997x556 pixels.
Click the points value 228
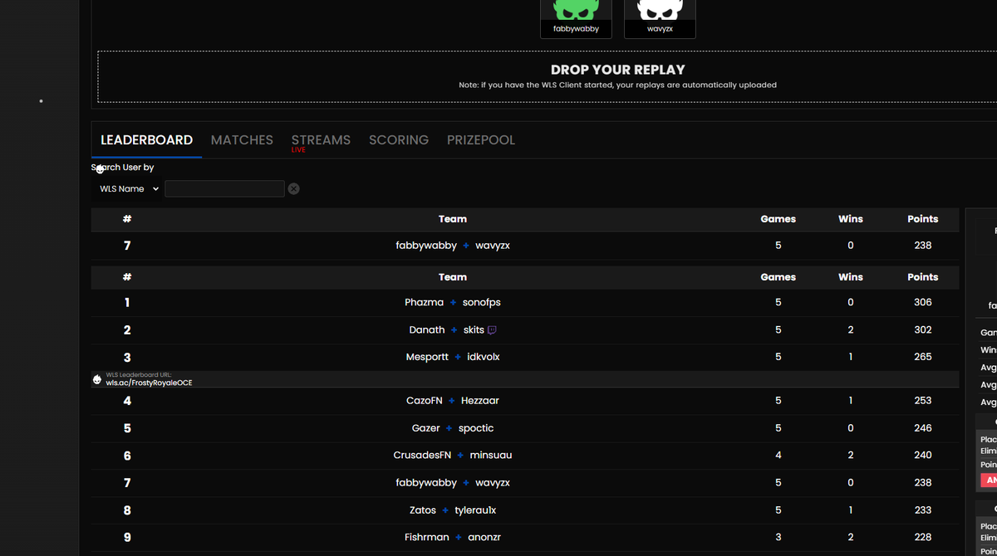tap(923, 538)
